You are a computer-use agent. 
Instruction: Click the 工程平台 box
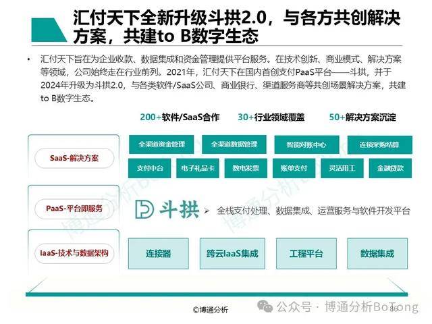[306, 254]
